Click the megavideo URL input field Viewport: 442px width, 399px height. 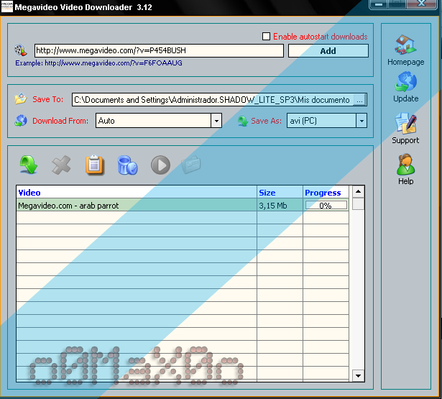pos(159,50)
